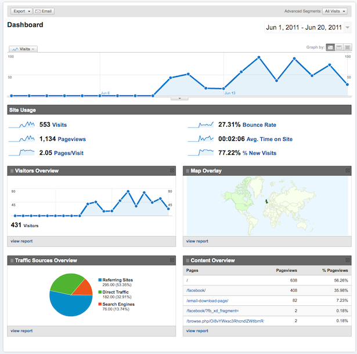Click the orange Search Engines pie slice
This screenshot has width=357, height=354.
[x=85, y=288]
